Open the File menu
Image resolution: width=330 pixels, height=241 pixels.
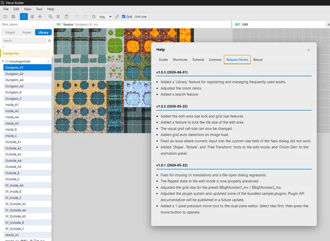click(6, 9)
